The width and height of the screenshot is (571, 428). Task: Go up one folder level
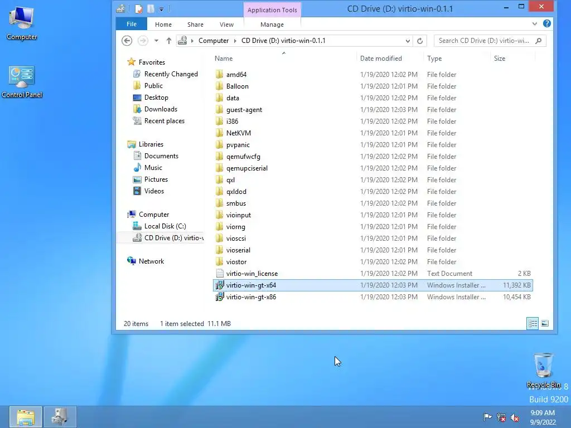pos(168,41)
